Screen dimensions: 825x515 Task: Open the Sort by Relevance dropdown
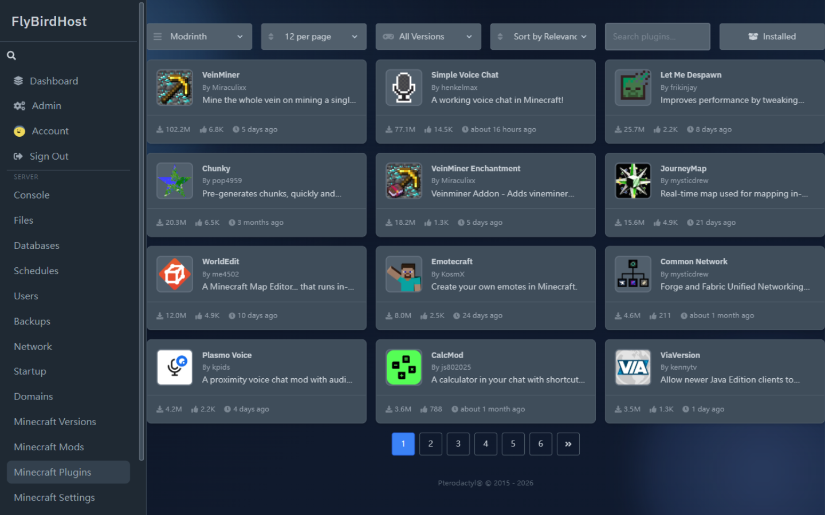tap(543, 37)
